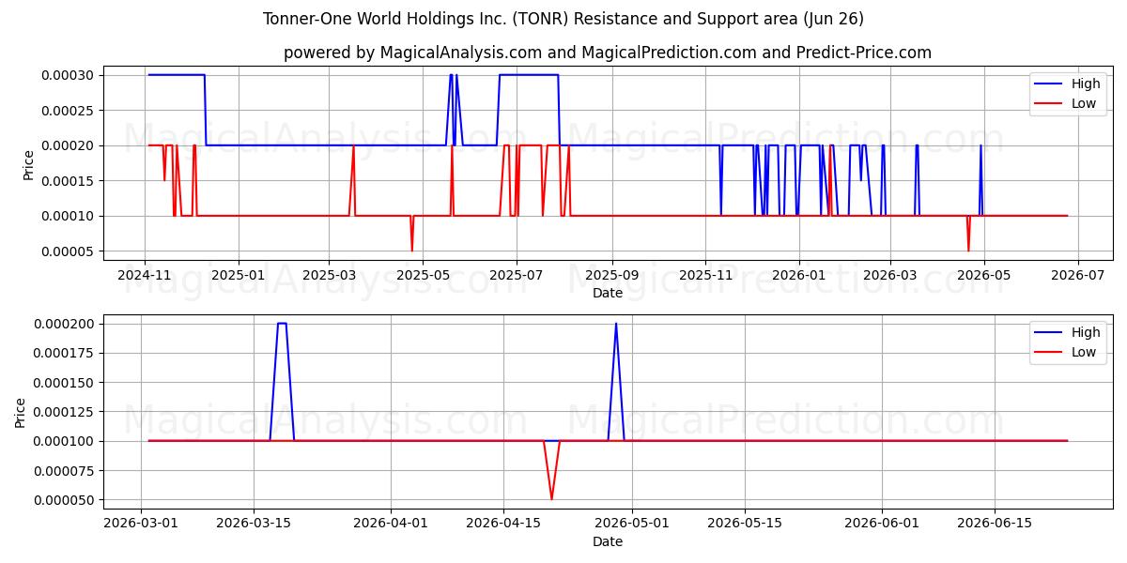Click the red dip trough in the bottom chart
Screen dimensions: 1127x563
point(551,498)
